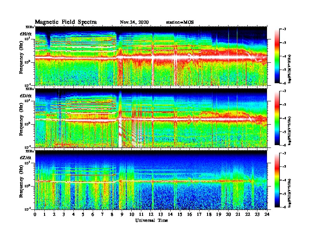Viewport: 318px width, 246px height.
Task: Click the "Universal Time" axis label
Action: click(151, 220)
